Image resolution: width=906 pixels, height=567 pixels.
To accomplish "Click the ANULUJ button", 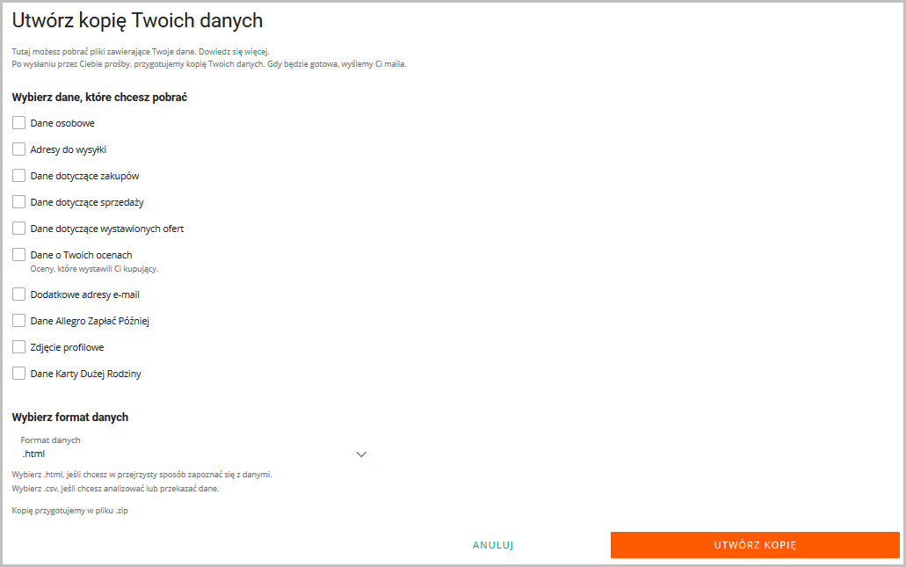I will (x=493, y=545).
